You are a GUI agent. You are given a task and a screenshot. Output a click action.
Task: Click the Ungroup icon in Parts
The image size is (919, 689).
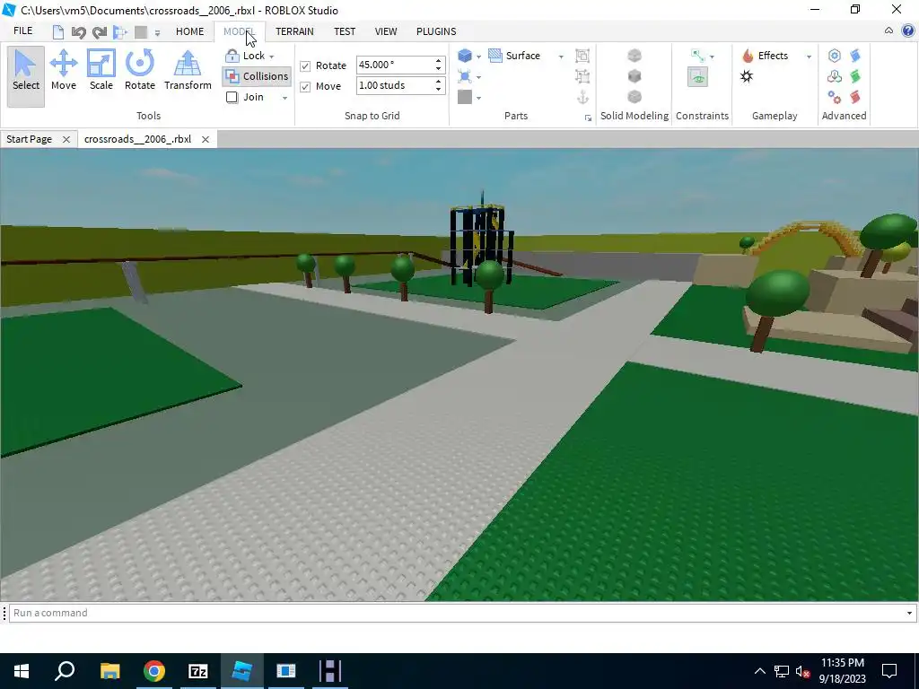[582, 76]
